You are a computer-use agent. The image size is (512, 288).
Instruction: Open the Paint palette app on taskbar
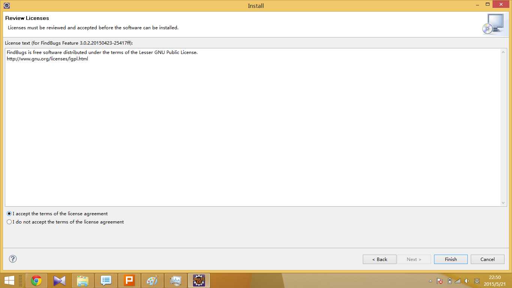[x=153, y=280]
